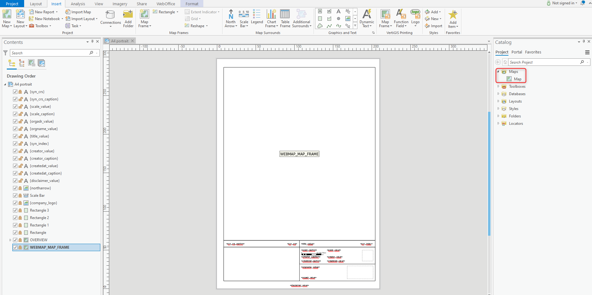This screenshot has height=295, width=592.
Task: Filter the Contents pane list
Action: click(x=5, y=53)
